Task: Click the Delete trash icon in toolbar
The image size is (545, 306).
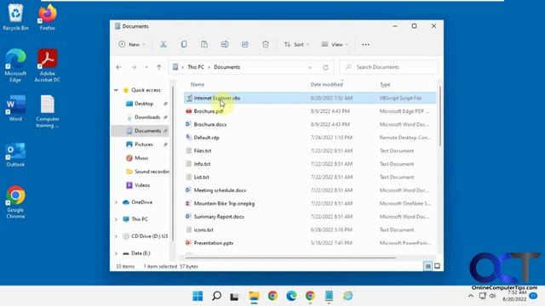Action: point(266,44)
